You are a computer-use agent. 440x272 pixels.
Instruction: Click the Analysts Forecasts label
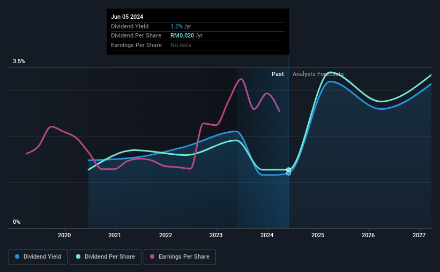tap(318, 74)
